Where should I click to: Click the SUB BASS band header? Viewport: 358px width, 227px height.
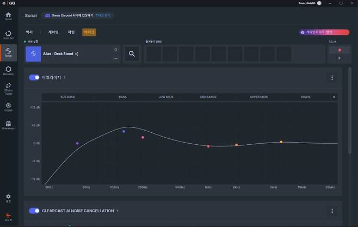pos(67,97)
